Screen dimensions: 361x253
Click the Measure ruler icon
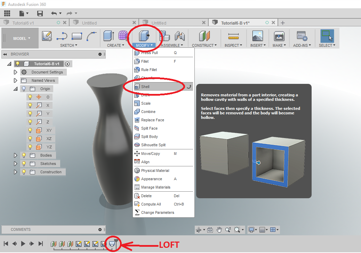(x=233, y=36)
